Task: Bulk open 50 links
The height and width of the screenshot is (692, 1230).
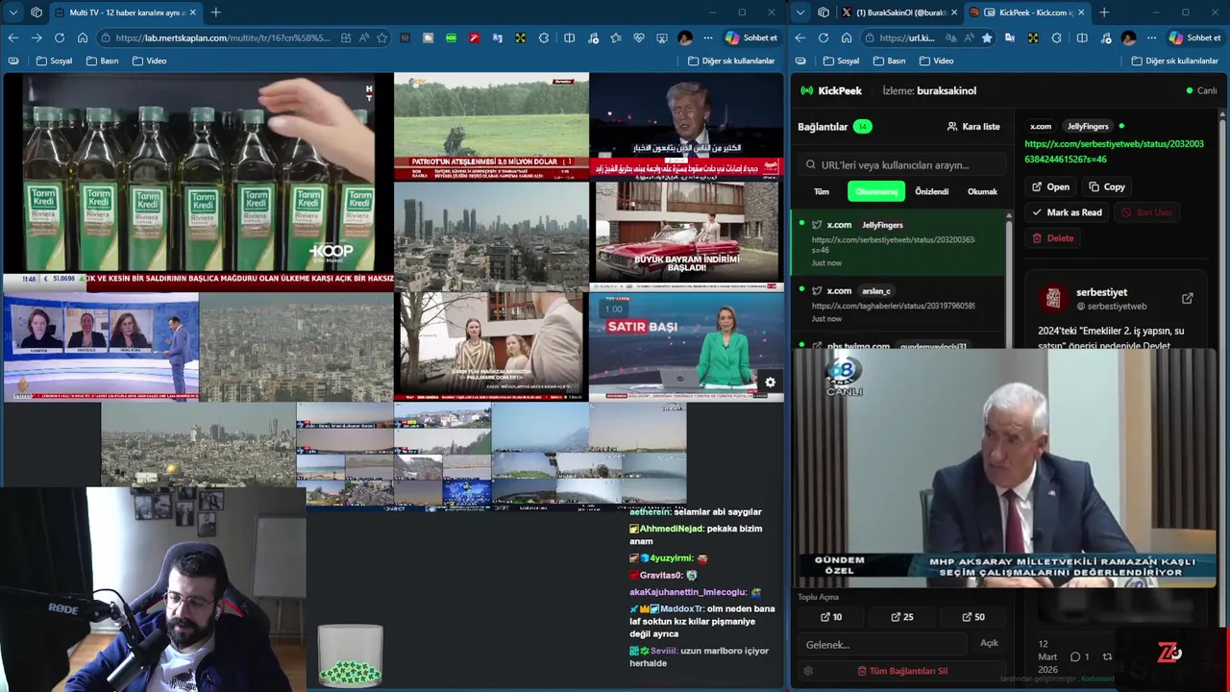Action: [973, 617]
